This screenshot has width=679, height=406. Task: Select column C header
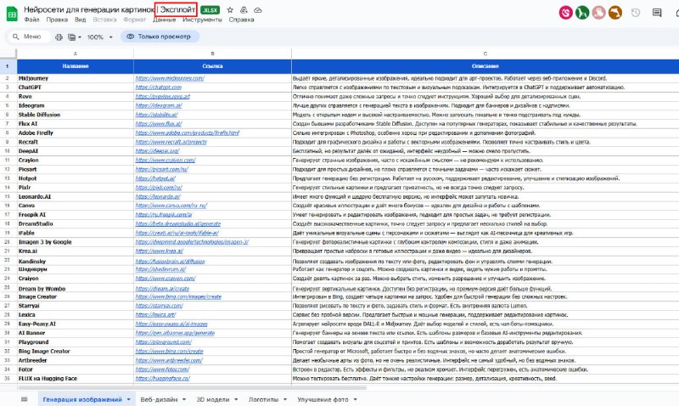pyautogui.click(x=485, y=54)
